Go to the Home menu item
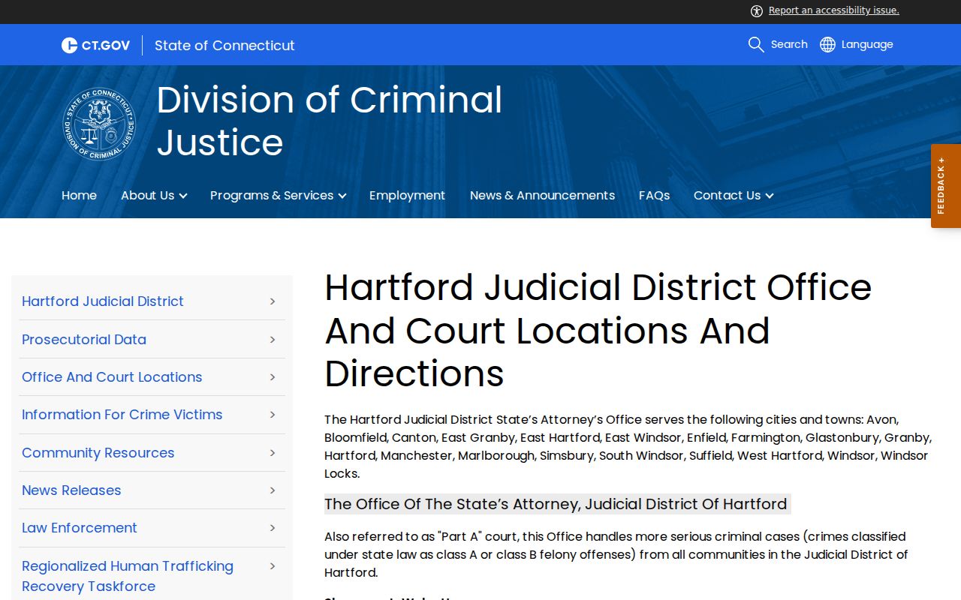961x600 pixels. click(79, 195)
